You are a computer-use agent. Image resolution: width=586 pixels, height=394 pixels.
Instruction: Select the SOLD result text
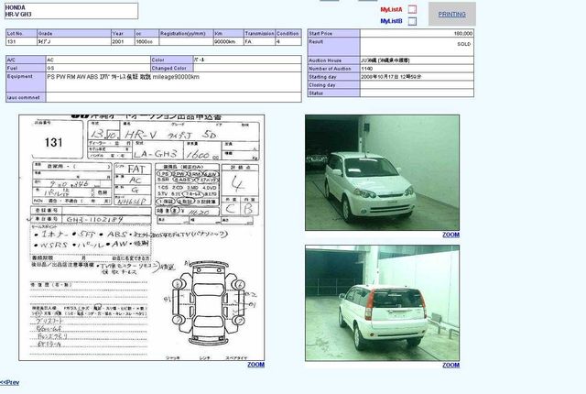click(x=464, y=44)
